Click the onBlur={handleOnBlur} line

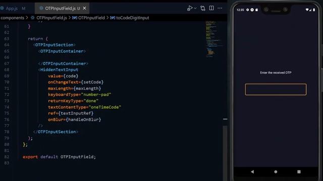[x=74, y=120]
